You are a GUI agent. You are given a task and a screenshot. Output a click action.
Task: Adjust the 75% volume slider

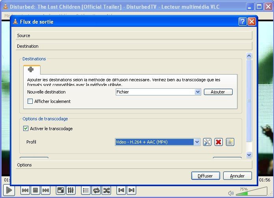[x=252, y=191]
